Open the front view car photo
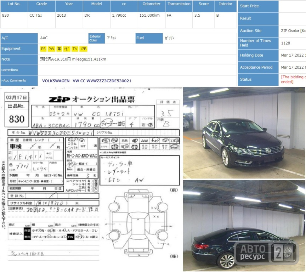The width and height of the screenshot is (306, 272). [244, 133]
